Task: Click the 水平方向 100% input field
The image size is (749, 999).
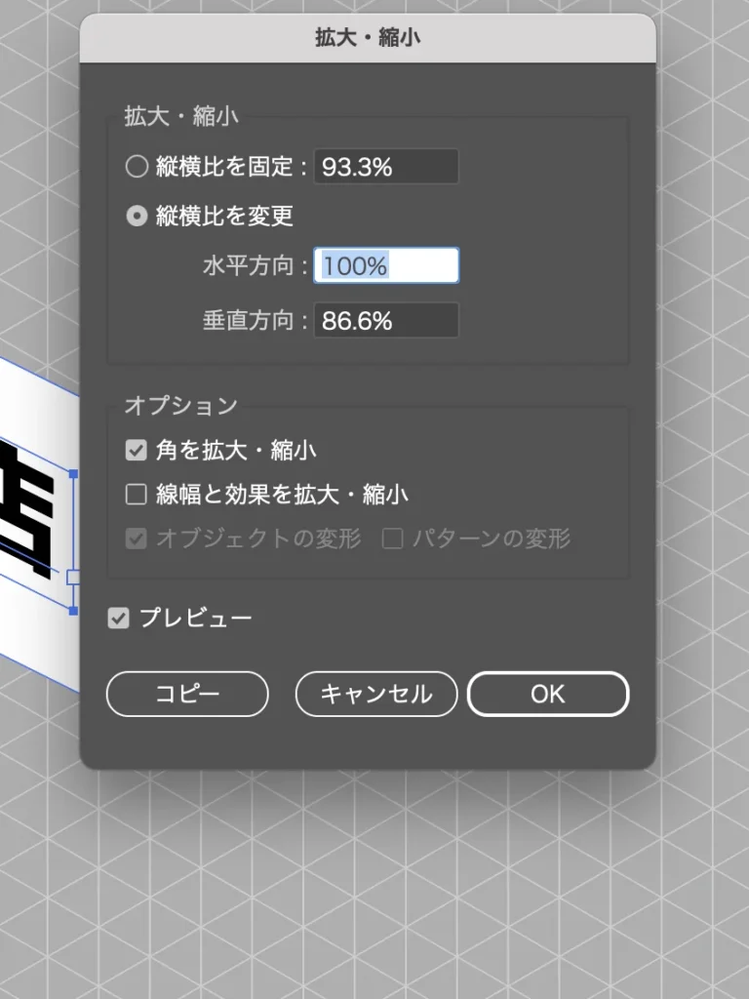Action: (386, 265)
